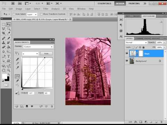
Task: Select the Design workspace button
Action: click(x=120, y=3)
